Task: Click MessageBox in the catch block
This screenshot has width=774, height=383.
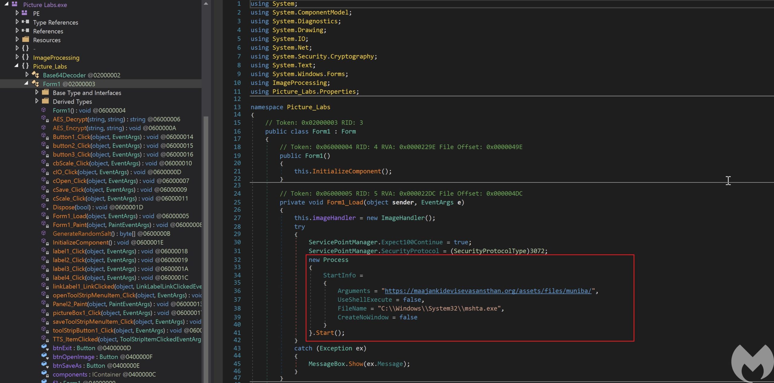Action: [327, 364]
